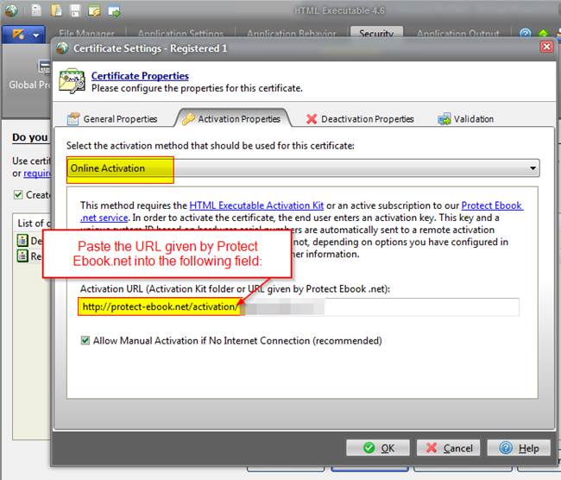
Task: Switch to the Application Behavior ribbon tab
Action: click(x=292, y=34)
